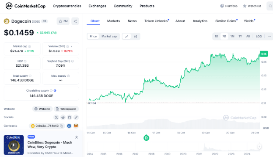
Task: Click the 146.45B DOGE total supply value
Action: tap(22, 80)
